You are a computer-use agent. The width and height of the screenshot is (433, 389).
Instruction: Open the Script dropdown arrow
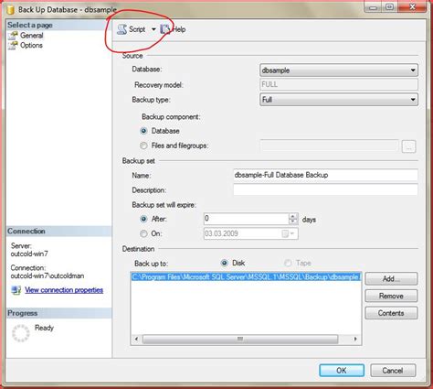pyautogui.click(x=153, y=29)
